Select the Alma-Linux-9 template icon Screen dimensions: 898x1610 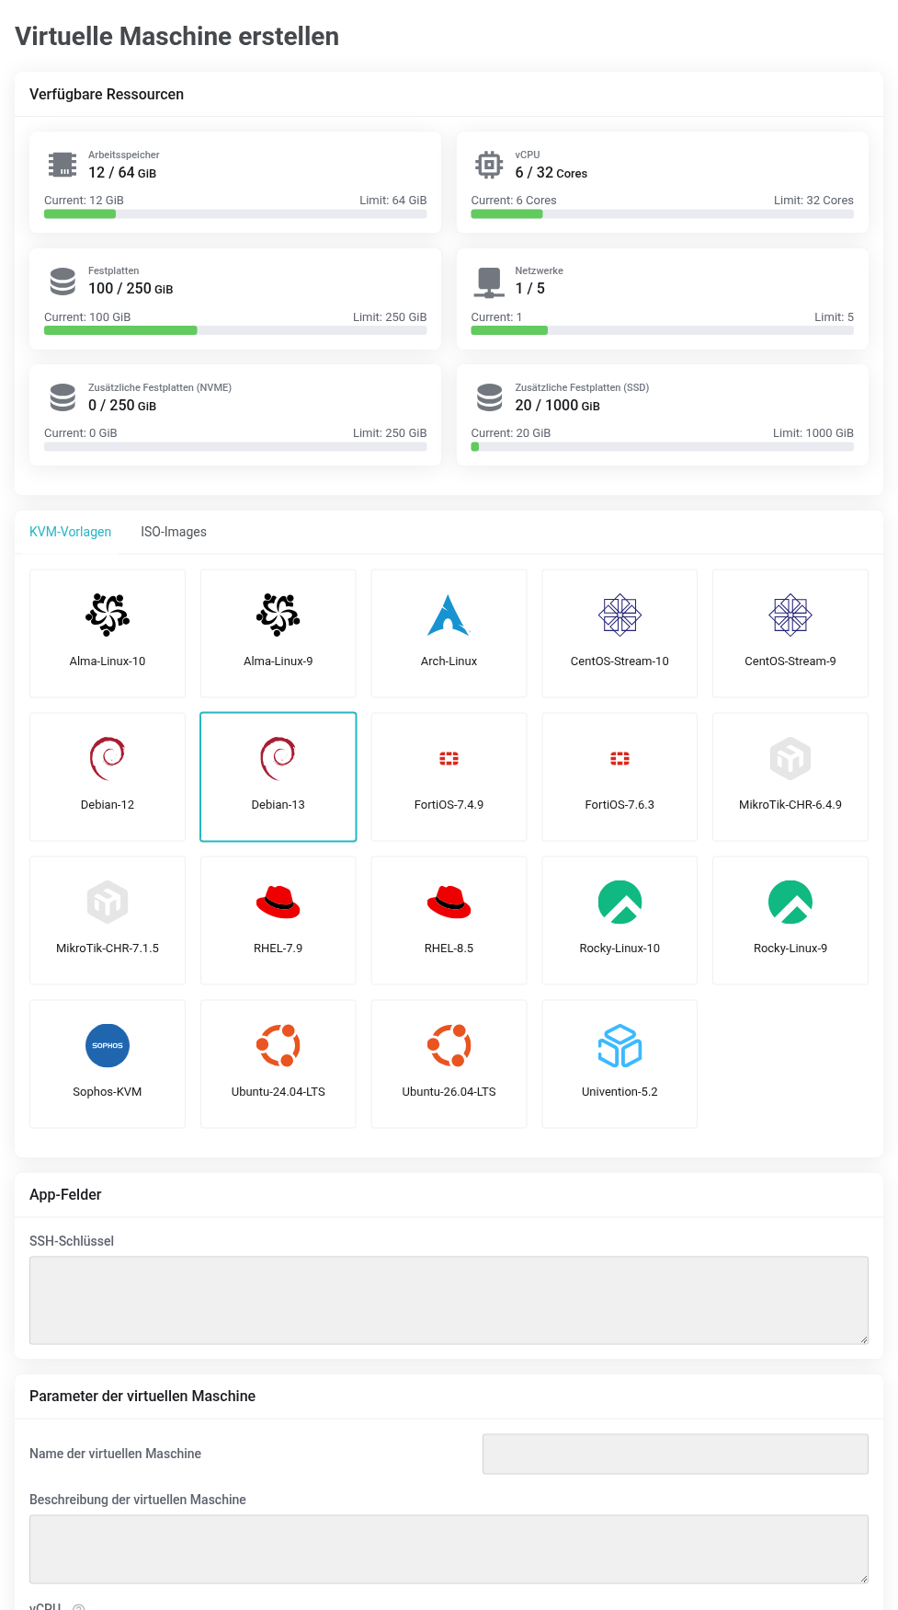(x=278, y=615)
